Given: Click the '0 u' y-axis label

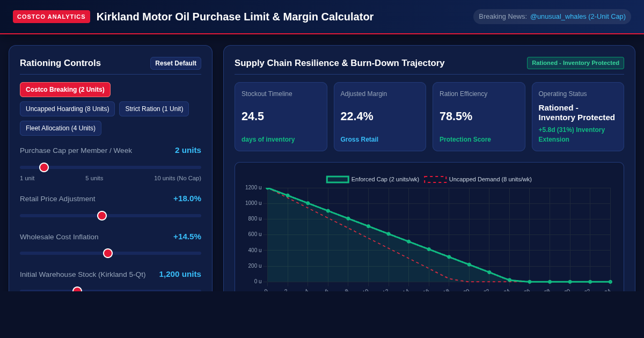Looking at the screenshot, I should click(258, 281).
